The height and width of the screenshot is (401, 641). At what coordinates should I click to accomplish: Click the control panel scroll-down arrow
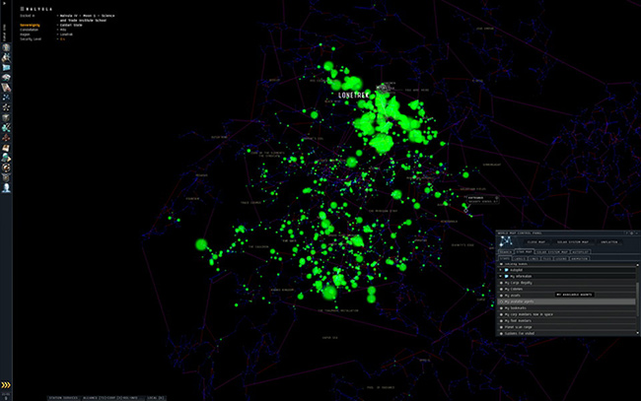coord(637,333)
